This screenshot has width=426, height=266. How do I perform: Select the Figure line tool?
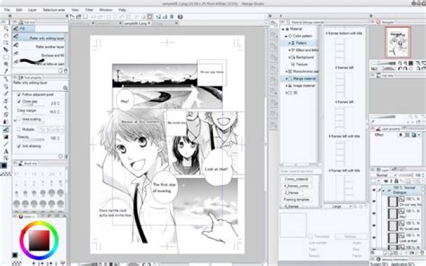[x=6, y=144]
